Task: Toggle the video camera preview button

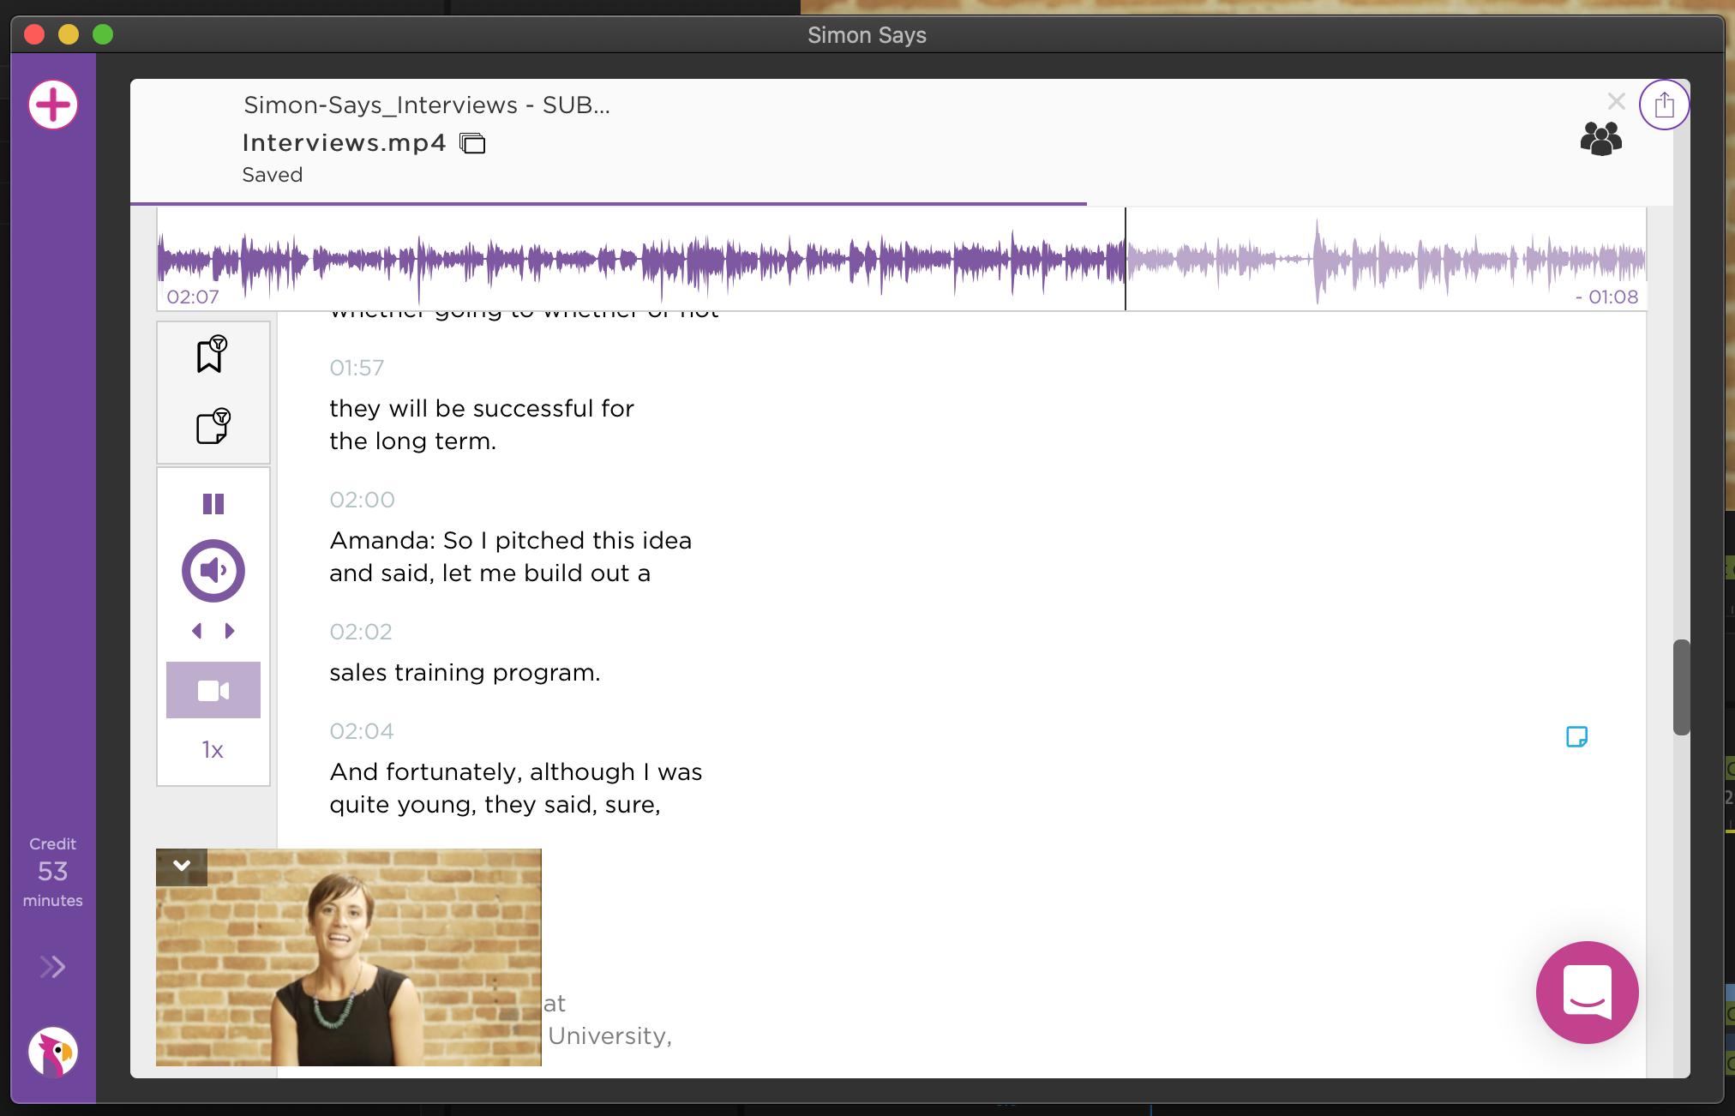Action: tap(213, 690)
